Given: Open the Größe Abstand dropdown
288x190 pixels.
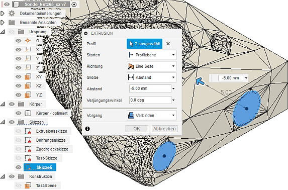Looking at the screenshot, I should pyautogui.click(x=152, y=77).
